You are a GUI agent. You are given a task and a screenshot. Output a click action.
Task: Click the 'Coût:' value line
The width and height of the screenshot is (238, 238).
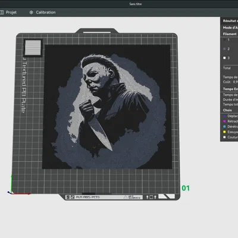(x=230, y=82)
